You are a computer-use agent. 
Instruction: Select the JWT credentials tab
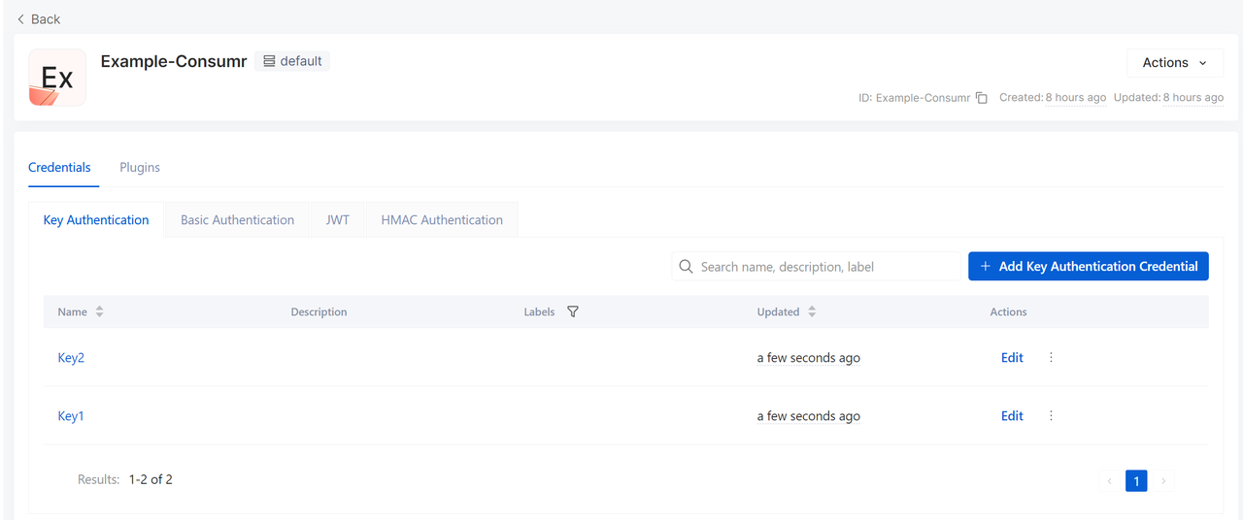pos(337,220)
